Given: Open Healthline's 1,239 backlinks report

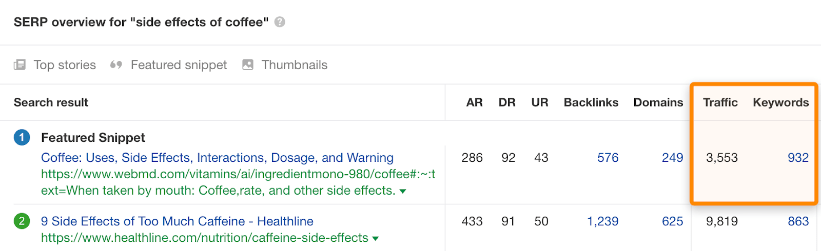Looking at the screenshot, I should (602, 221).
